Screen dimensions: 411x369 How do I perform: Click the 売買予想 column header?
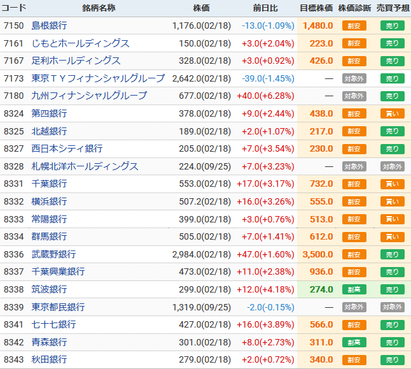coord(393,8)
